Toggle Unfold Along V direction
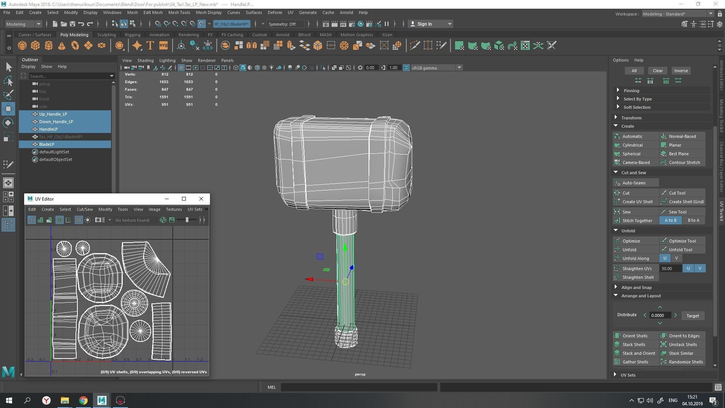This screenshot has width=725, height=408. 676,258
